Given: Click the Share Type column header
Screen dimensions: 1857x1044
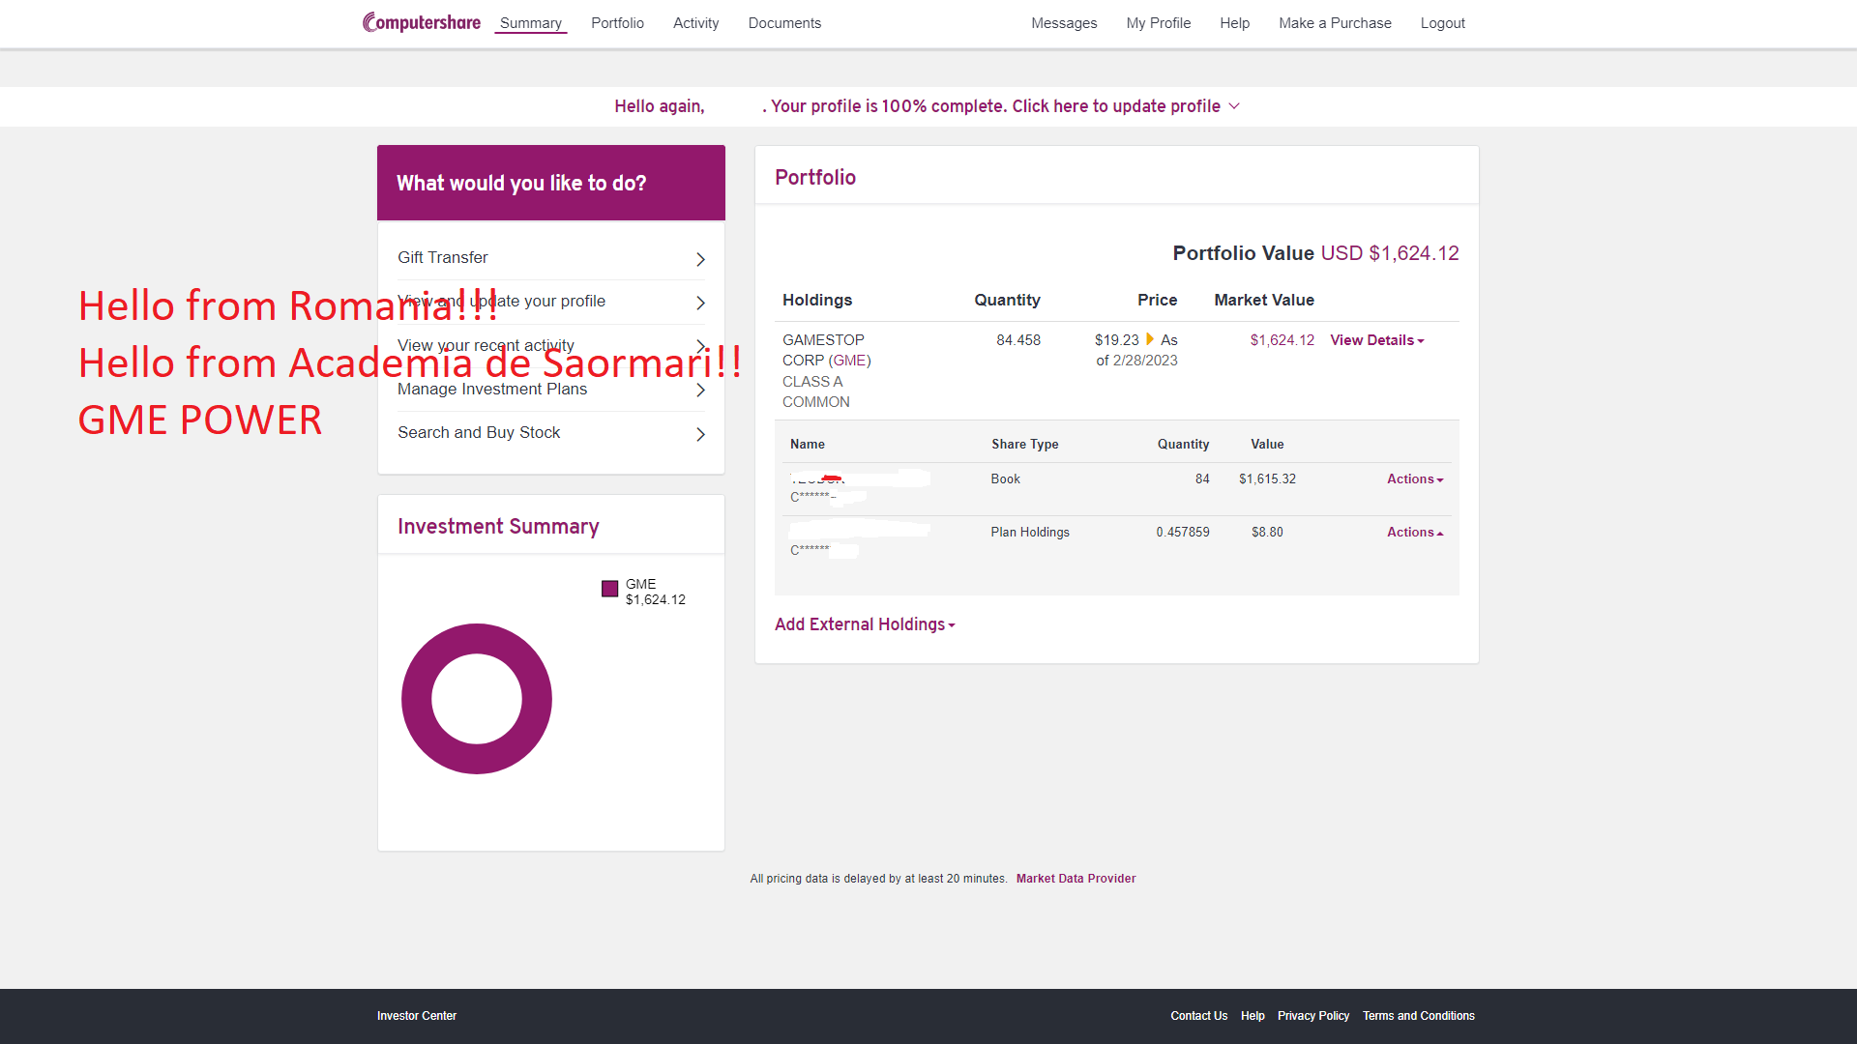Looking at the screenshot, I should coord(1024,445).
